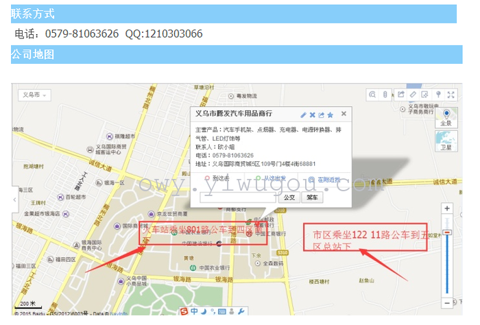Click the 驾车 driving route button
This screenshot has height=325, width=480.
click(x=311, y=197)
